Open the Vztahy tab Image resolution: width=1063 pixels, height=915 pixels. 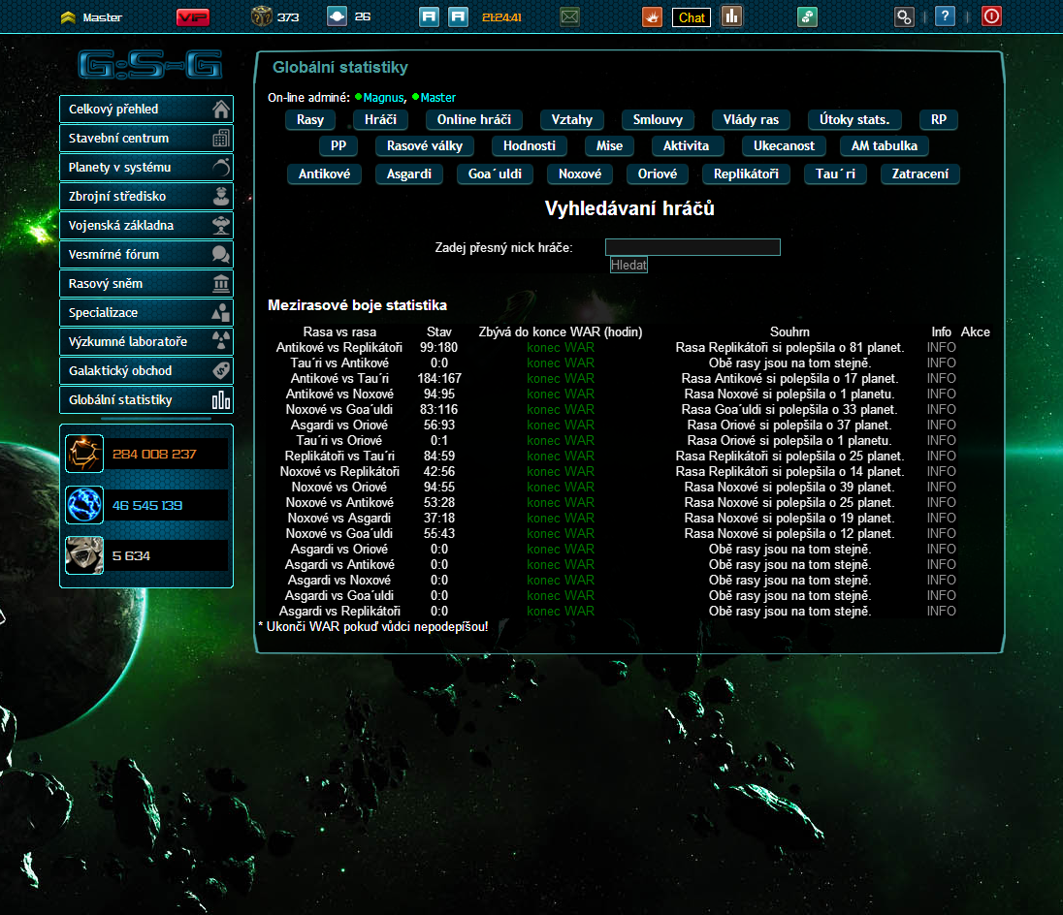(x=571, y=120)
